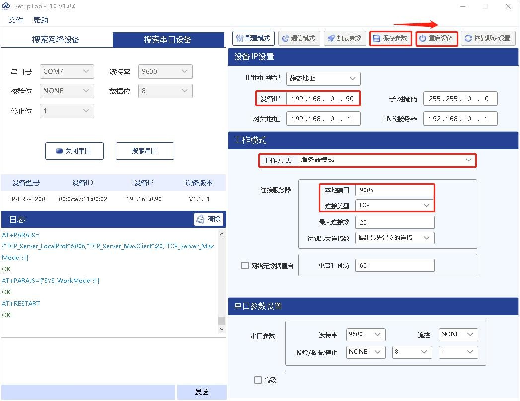This screenshot has height=401, width=520.
Task: Click the SetupTool app logo icon
Action: [5, 6]
